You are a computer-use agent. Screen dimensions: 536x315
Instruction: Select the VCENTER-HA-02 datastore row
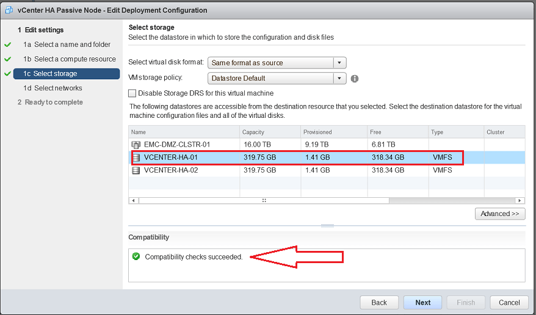coord(244,170)
